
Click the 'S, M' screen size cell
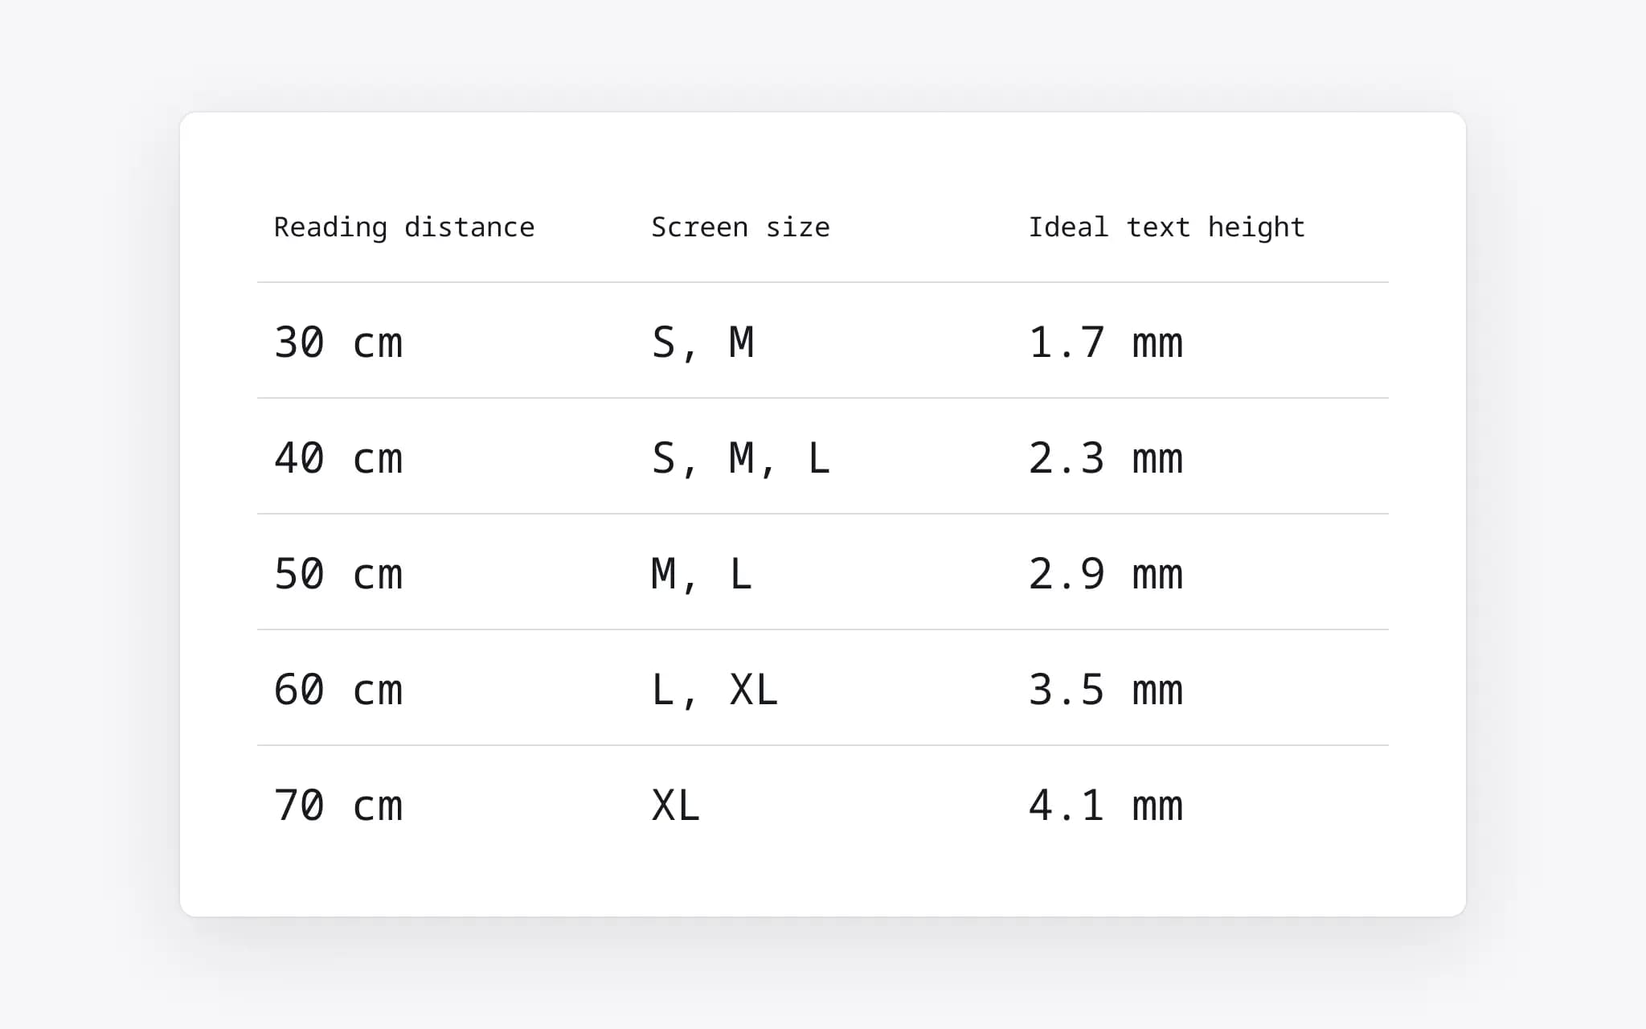tap(703, 343)
